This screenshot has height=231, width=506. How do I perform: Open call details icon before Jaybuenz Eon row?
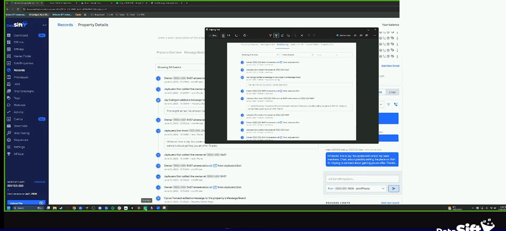tap(215, 166)
